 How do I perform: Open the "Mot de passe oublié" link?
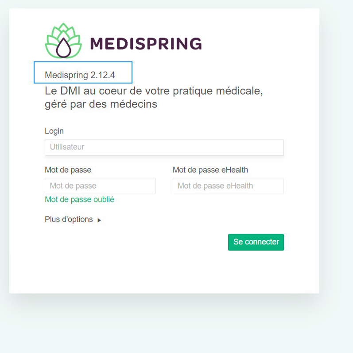coord(79,200)
